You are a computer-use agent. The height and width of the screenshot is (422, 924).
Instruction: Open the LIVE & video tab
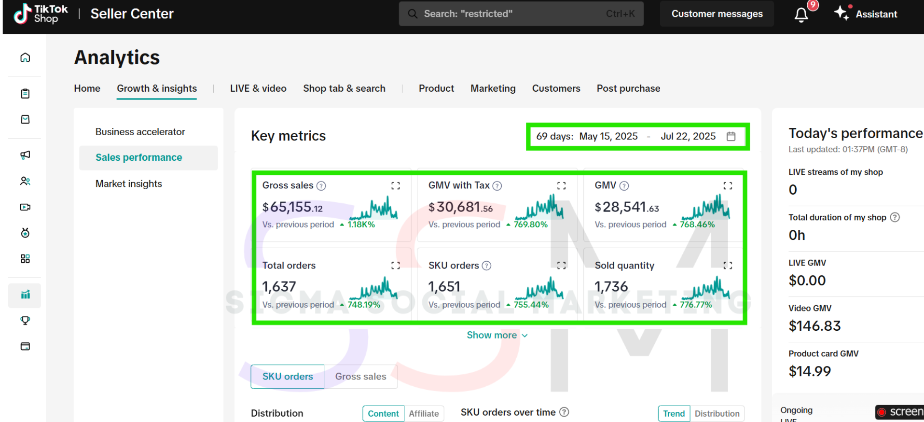click(x=258, y=88)
